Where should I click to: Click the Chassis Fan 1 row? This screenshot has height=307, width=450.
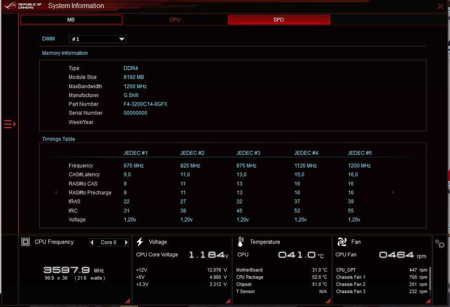coord(382,277)
